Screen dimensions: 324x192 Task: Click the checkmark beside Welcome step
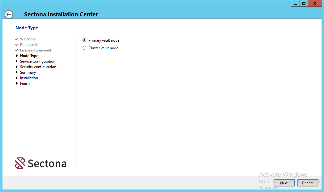[x=16, y=39]
